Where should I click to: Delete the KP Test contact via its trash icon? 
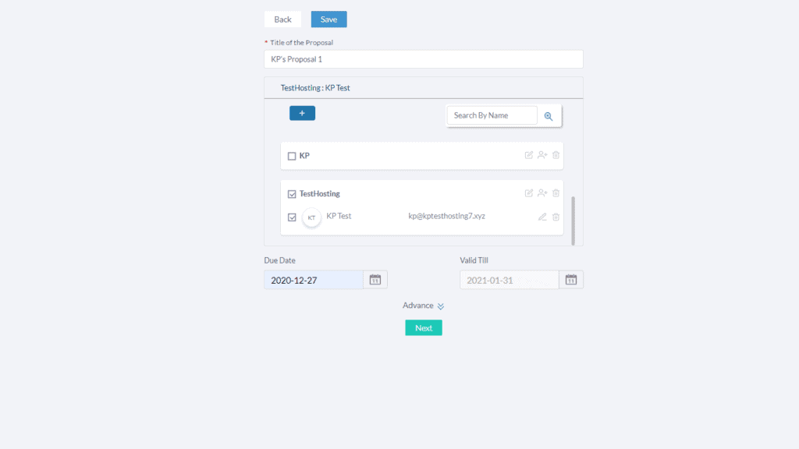pos(556,217)
